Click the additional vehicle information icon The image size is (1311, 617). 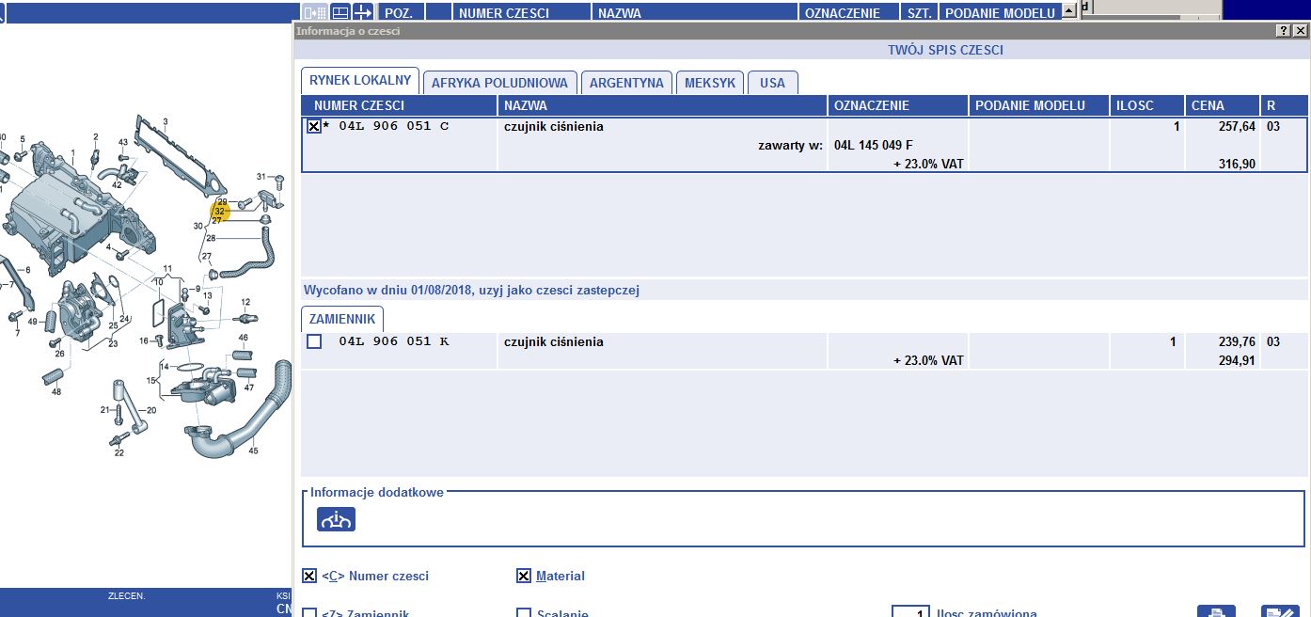336,518
